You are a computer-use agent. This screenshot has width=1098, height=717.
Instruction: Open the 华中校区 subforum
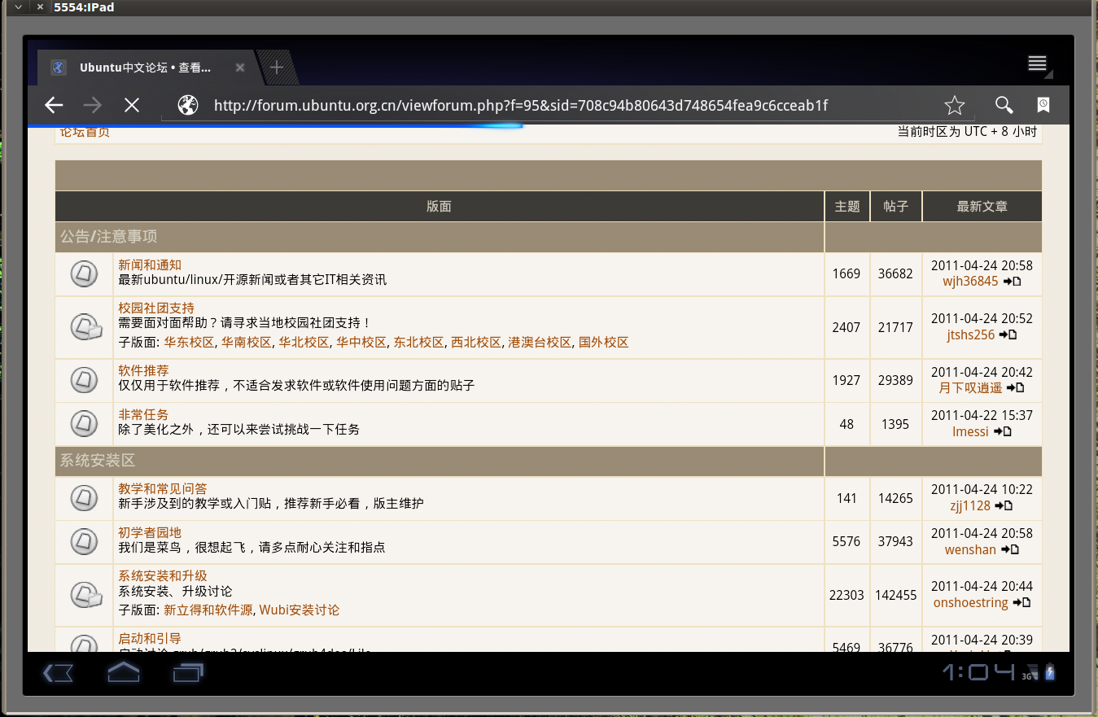coord(361,342)
